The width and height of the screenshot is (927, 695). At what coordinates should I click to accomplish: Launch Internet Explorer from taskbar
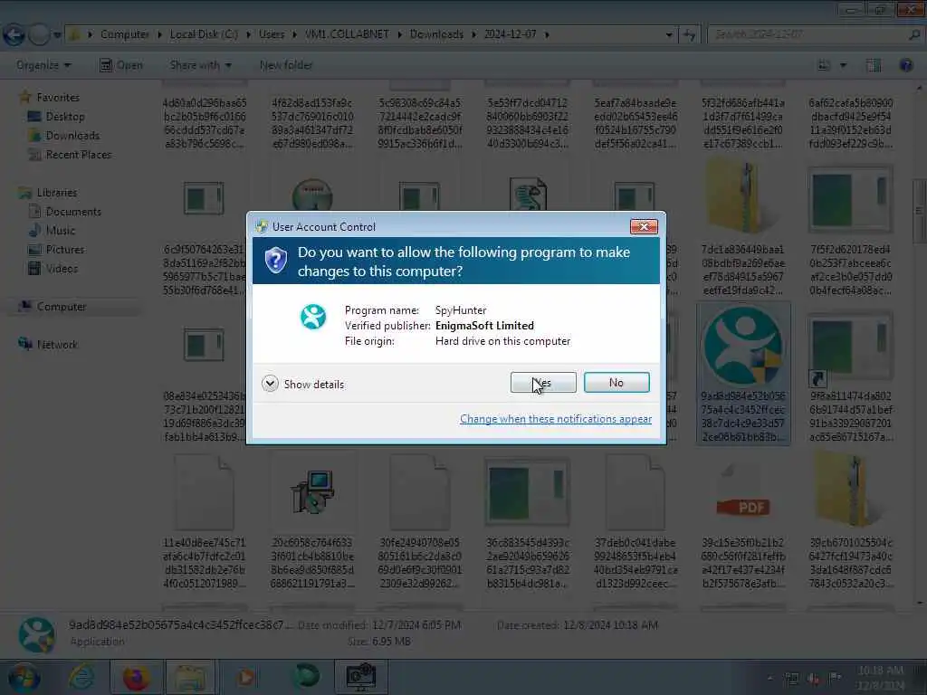tap(81, 677)
